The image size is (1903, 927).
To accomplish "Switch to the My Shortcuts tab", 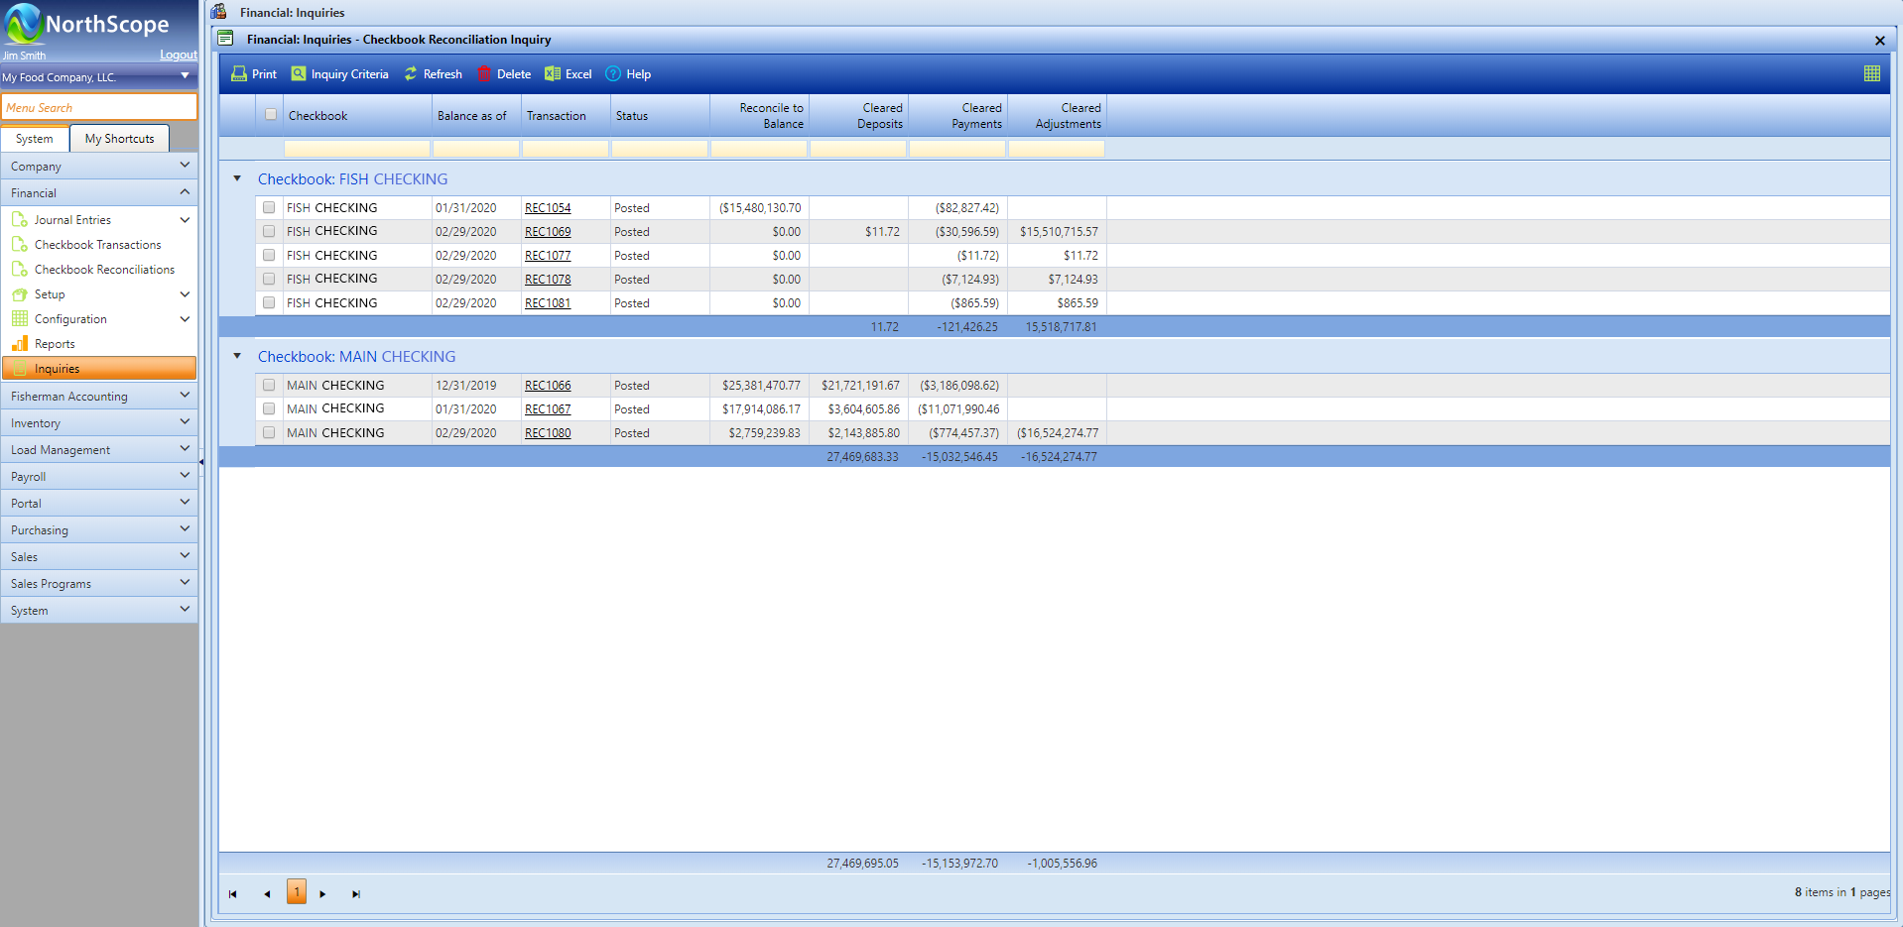I will pyautogui.click(x=119, y=139).
